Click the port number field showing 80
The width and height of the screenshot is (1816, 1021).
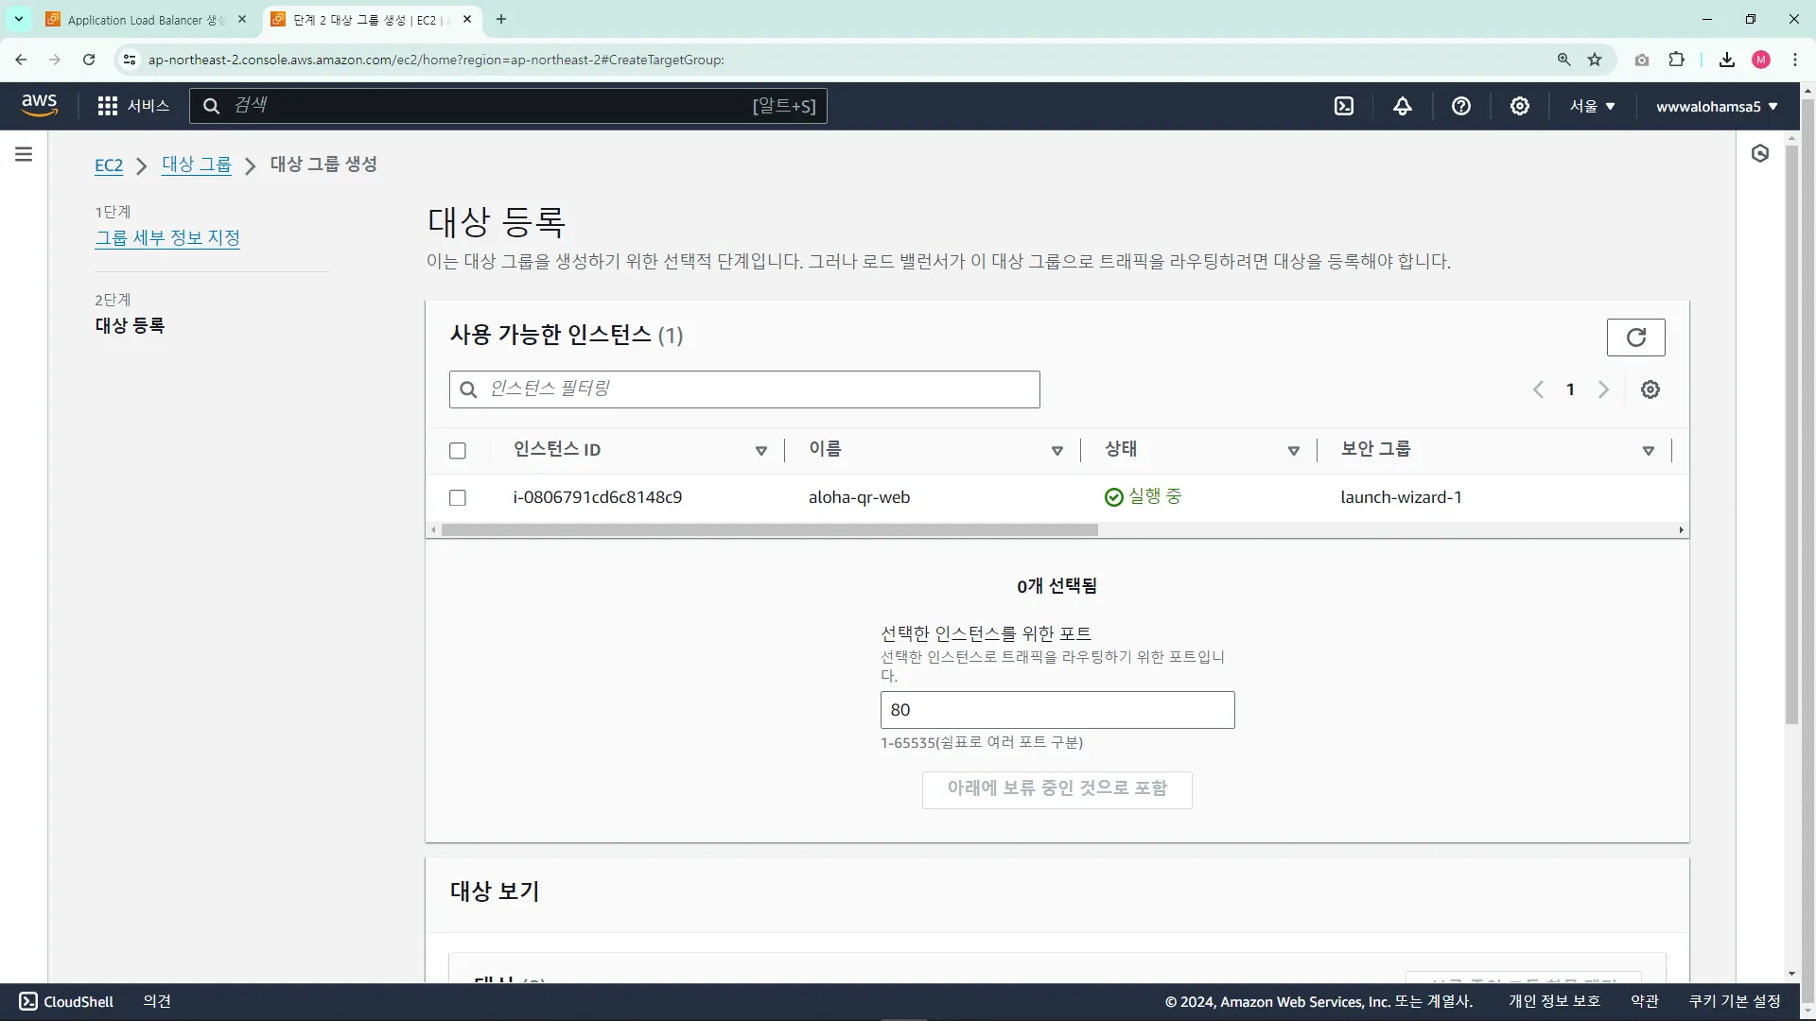1056,710
